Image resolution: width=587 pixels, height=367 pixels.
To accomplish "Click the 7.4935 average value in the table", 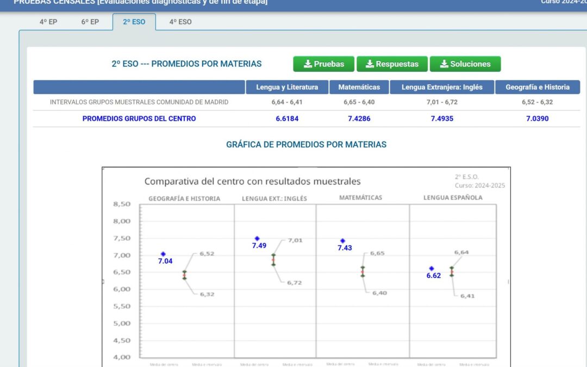I will 442,119.
